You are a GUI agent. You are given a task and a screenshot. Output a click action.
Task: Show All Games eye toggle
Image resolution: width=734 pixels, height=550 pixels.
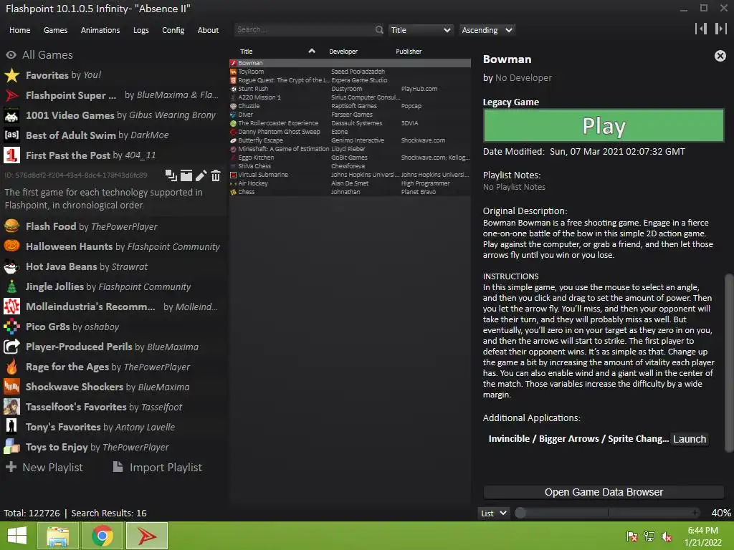pos(11,54)
